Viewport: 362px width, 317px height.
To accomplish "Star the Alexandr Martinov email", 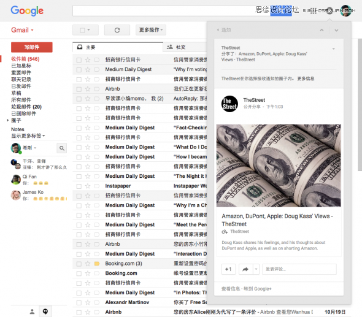I will click(x=88, y=302).
